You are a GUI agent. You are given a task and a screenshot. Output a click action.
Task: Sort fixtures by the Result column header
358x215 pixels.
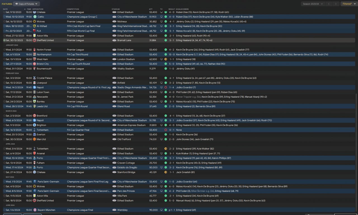(171, 9)
